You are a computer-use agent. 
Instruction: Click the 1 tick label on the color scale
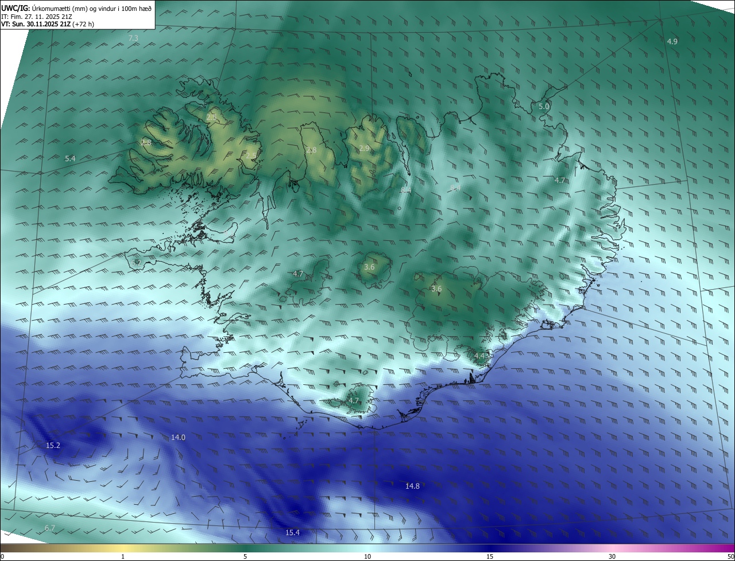[123, 556]
